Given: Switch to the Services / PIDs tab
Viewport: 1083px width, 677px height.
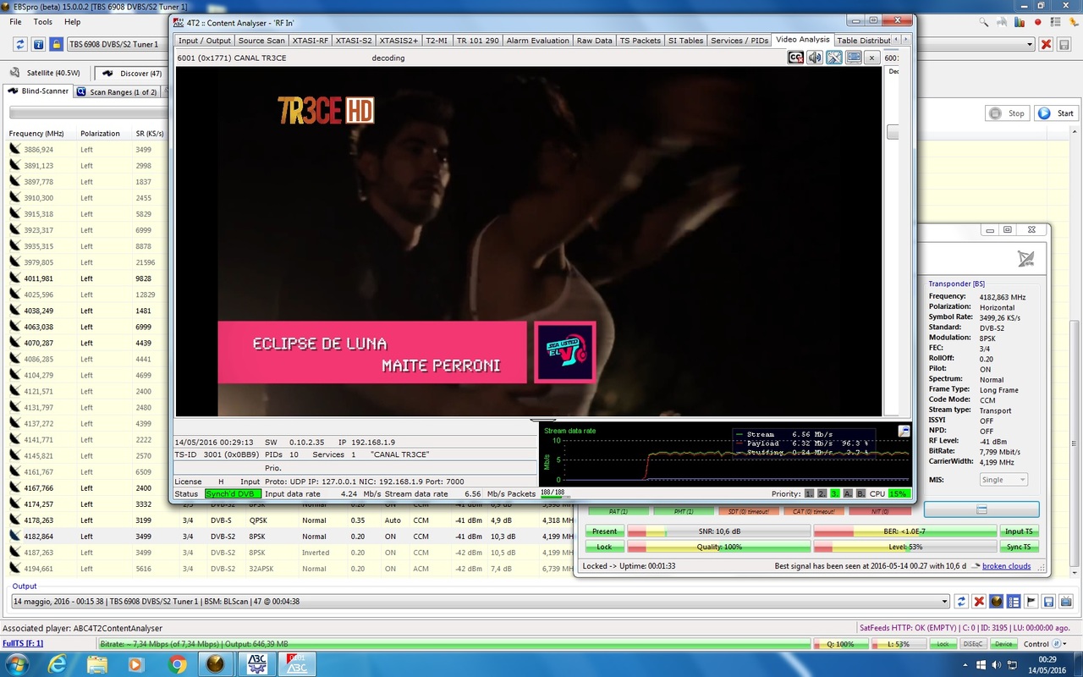Looking at the screenshot, I should point(739,40).
